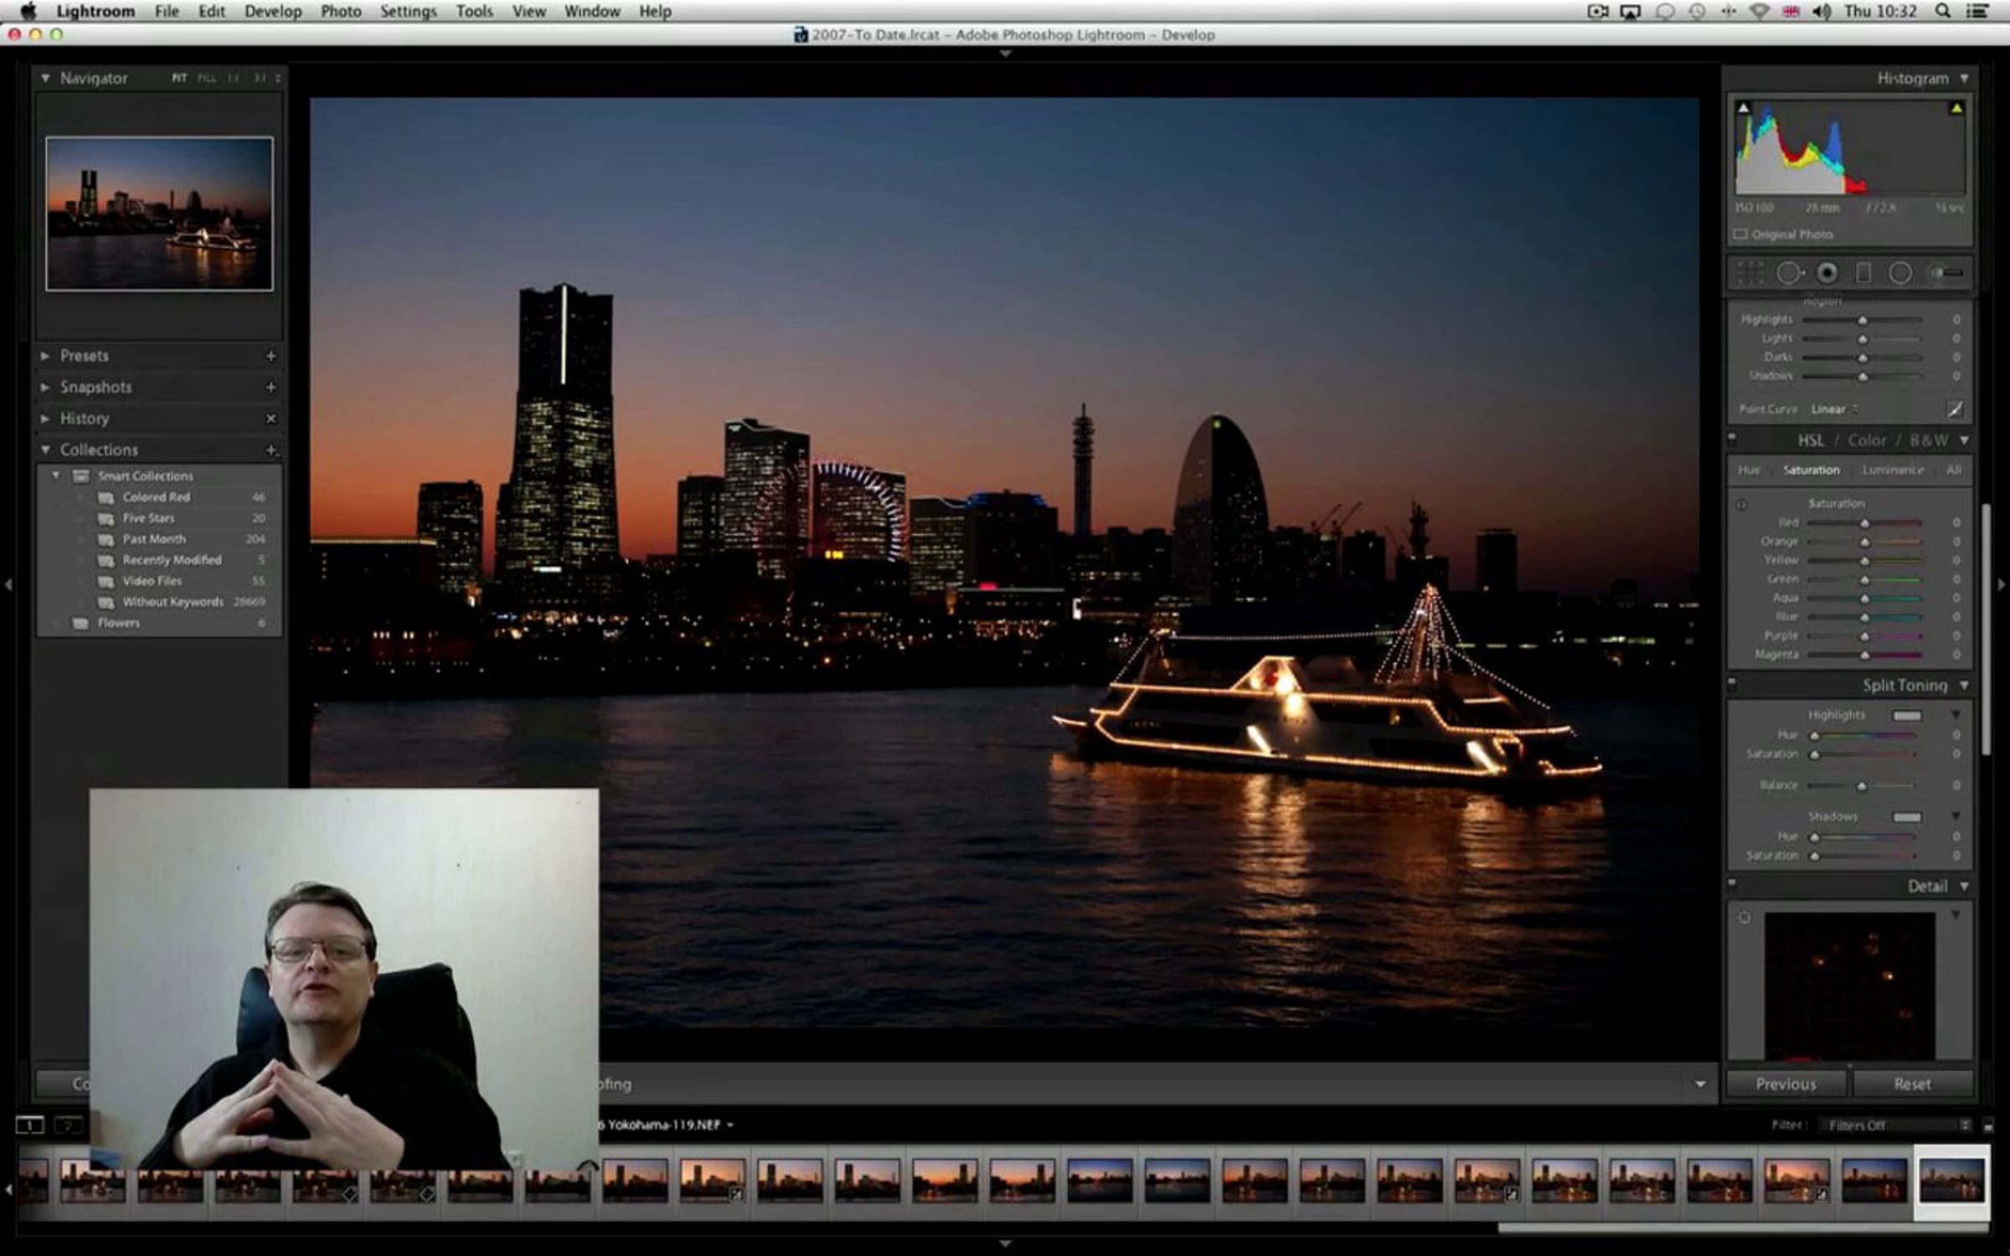
Task: Toggle the Original Photo checkbox
Action: (1740, 234)
